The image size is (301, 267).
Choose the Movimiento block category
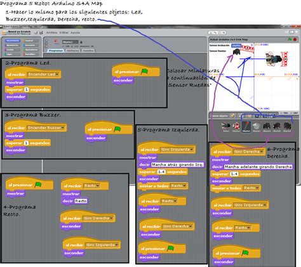13,41
